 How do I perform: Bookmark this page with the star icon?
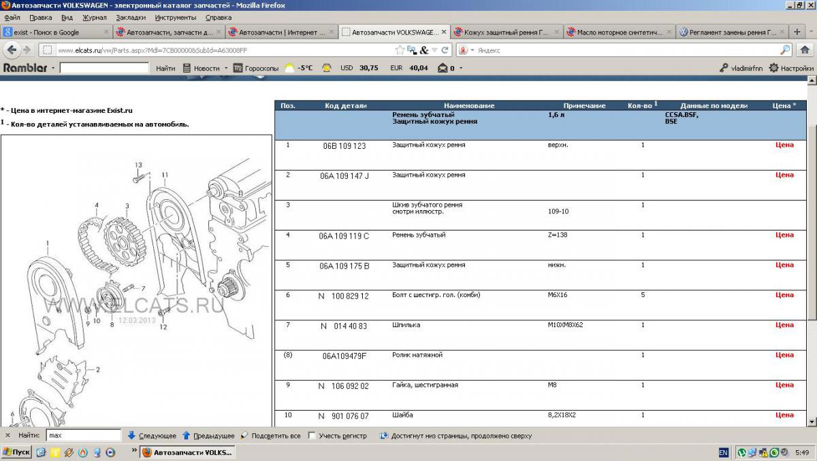tap(400, 50)
